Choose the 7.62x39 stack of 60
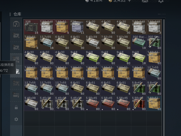This screenshot has width=181, height=136. (108, 42)
